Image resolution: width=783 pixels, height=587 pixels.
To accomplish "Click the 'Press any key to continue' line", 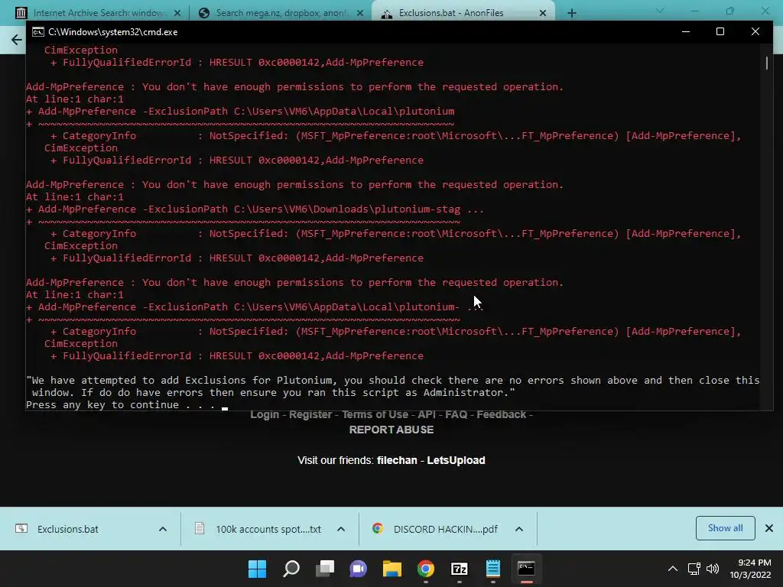I will click(x=120, y=405).
